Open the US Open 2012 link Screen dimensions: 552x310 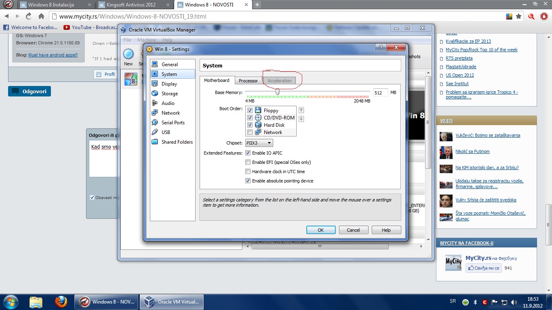pyautogui.click(x=460, y=75)
